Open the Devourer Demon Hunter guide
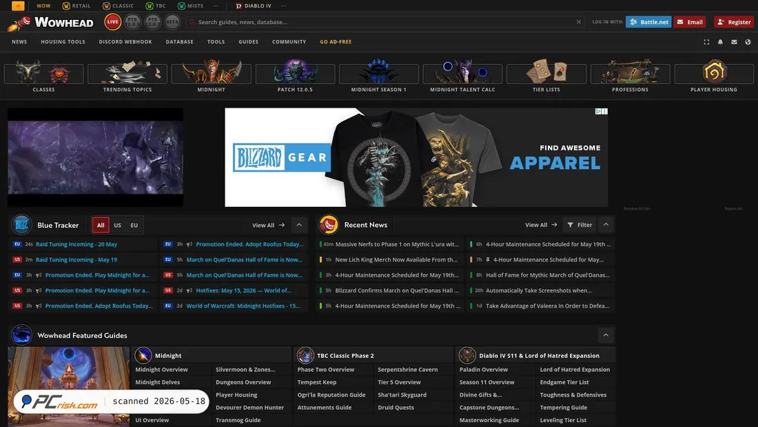The height and width of the screenshot is (427, 758). [250, 407]
